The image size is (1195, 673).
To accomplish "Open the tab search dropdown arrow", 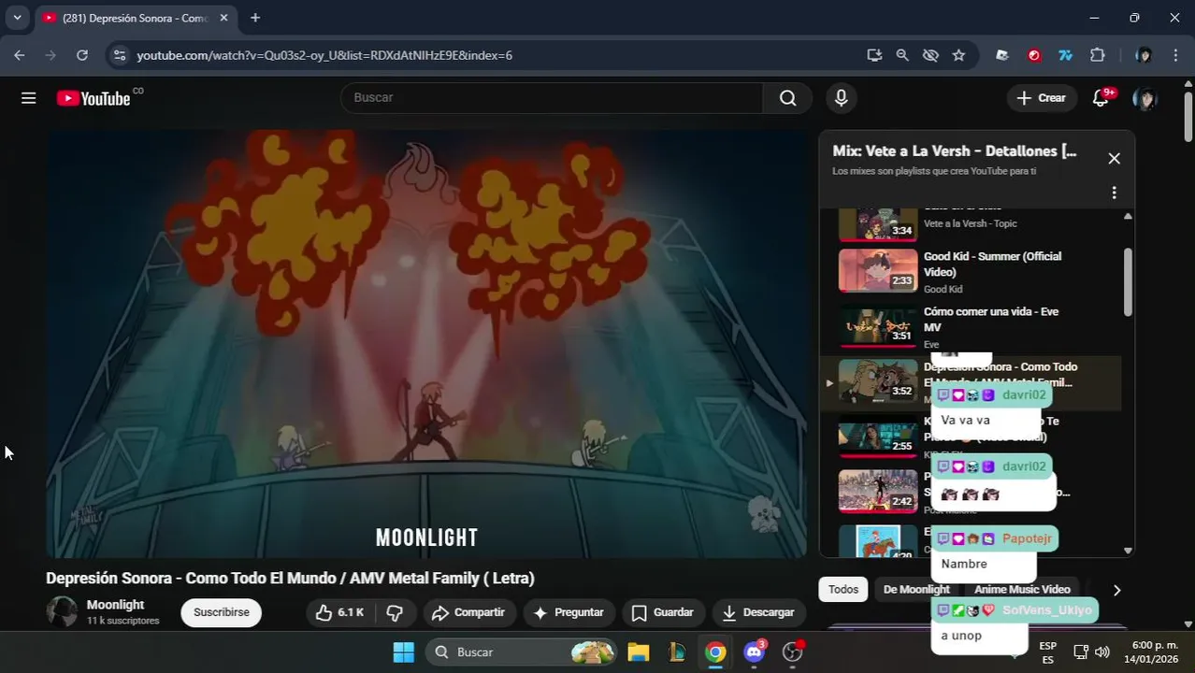I will [17, 18].
